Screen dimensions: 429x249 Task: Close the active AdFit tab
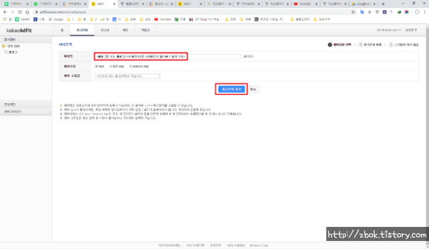click(114, 4)
